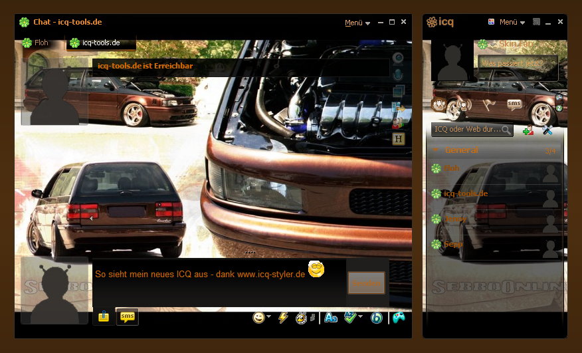Click the magnifier in the ICQ search field
582x353 pixels.
pos(506,130)
